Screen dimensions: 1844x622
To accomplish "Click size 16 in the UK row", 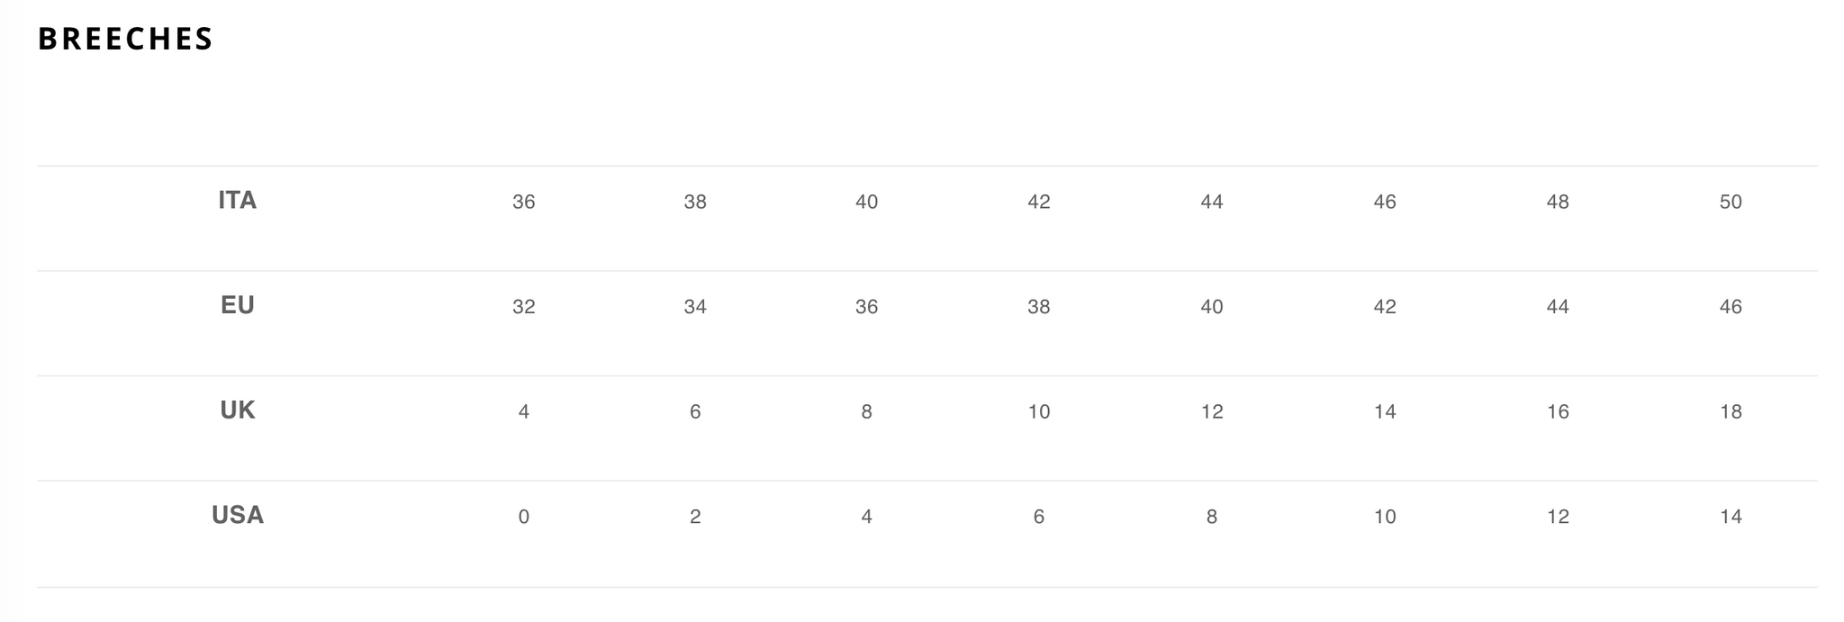I will 1558,411.
